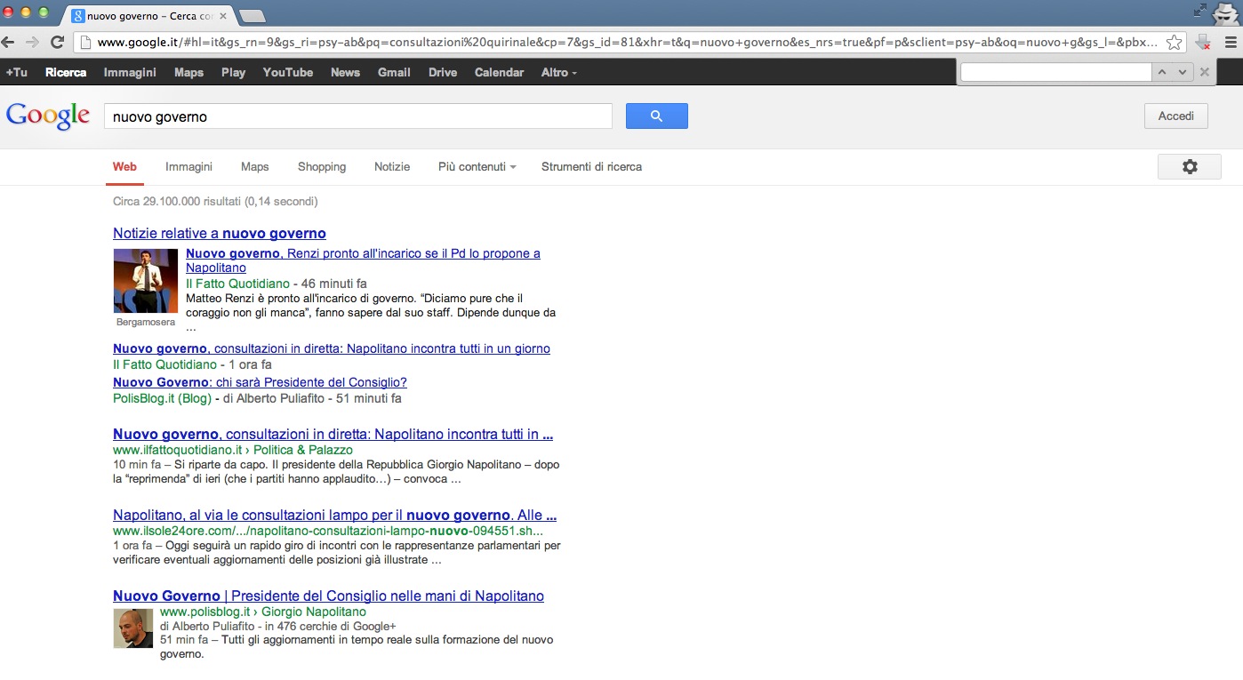The height and width of the screenshot is (680, 1243).
Task: Switch to the Shopping results tab
Action: pos(322,167)
